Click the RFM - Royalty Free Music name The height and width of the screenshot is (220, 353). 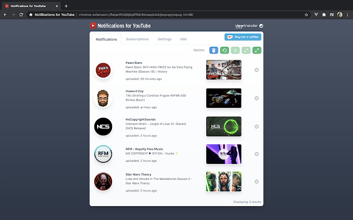(x=144, y=149)
